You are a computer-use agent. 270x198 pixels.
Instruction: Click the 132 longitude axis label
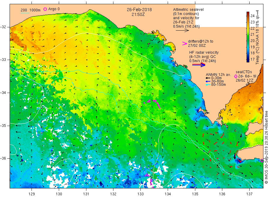(113, 194)
